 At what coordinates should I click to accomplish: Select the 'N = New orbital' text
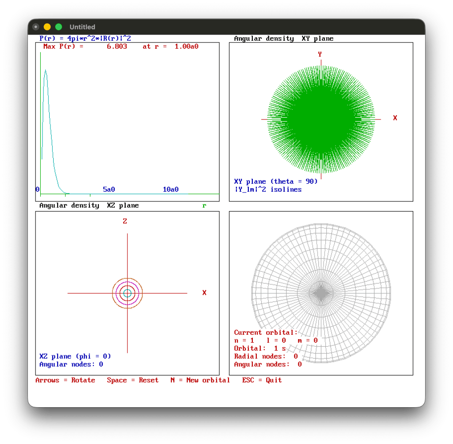200,380
